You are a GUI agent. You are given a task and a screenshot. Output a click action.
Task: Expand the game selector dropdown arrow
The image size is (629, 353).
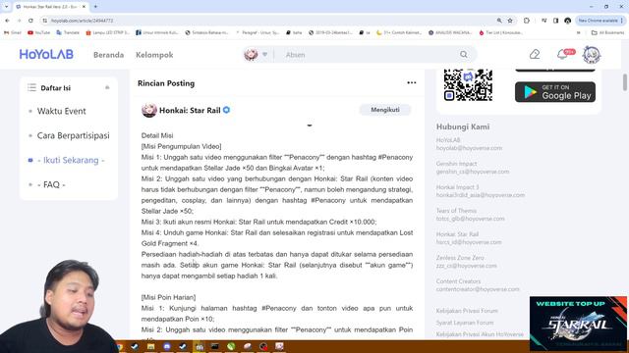(264, 55)
